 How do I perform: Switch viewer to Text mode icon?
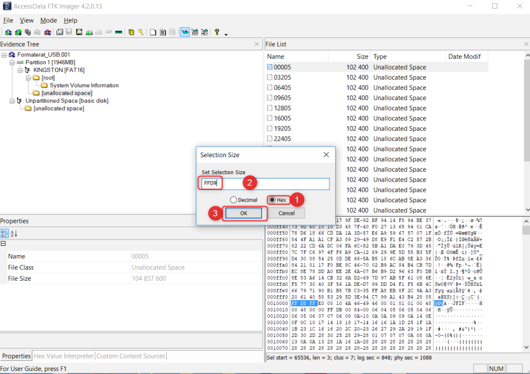click(x=195, y=32)
